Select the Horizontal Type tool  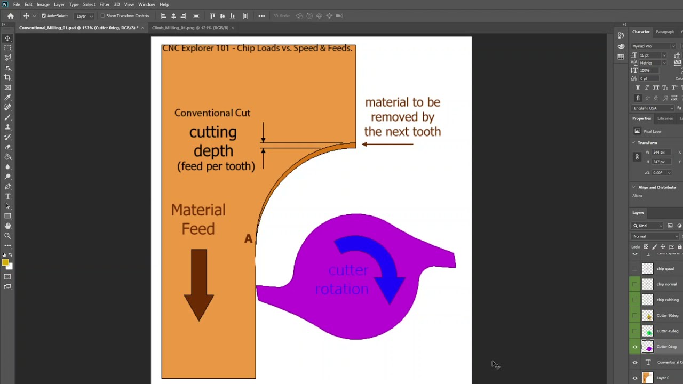pyautogui.click(x=7, y=196)
